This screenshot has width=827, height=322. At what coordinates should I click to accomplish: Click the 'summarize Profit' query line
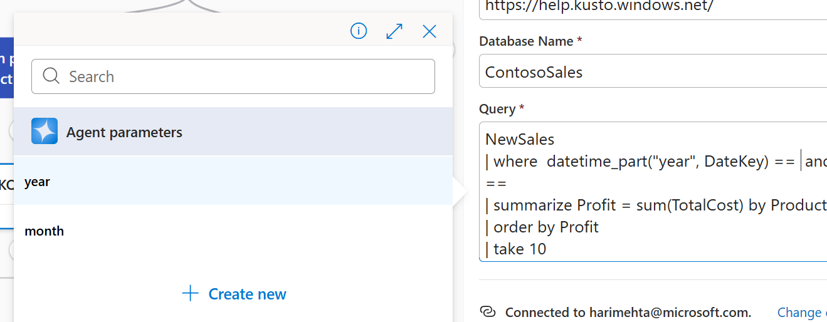(656, 205)
